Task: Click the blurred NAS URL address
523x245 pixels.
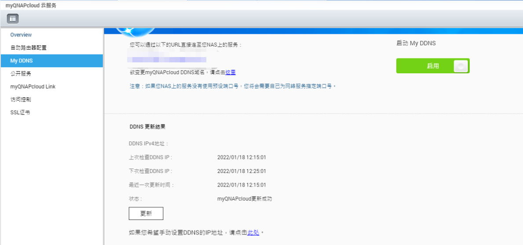Action: point(167,60)
